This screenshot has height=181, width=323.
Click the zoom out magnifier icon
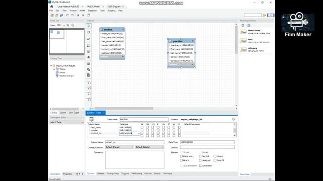click(73, 25)
